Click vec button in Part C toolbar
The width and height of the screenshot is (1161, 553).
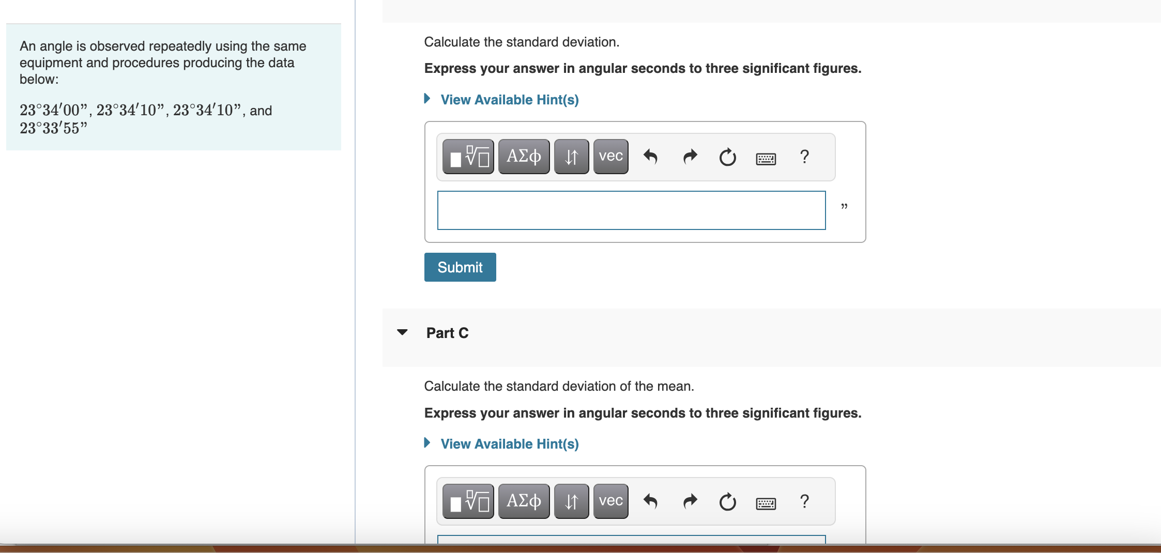610,501
